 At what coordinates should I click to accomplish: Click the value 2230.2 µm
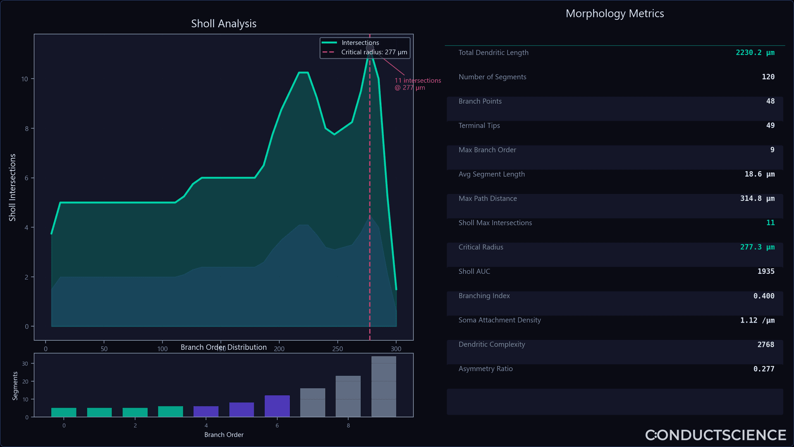tap(755, 53)
